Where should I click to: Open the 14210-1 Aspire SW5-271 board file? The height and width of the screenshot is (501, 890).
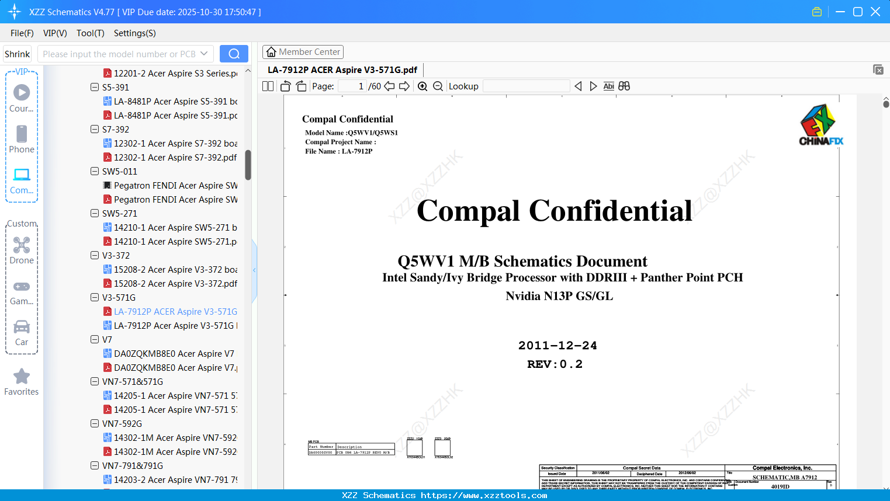click(170, 227)
